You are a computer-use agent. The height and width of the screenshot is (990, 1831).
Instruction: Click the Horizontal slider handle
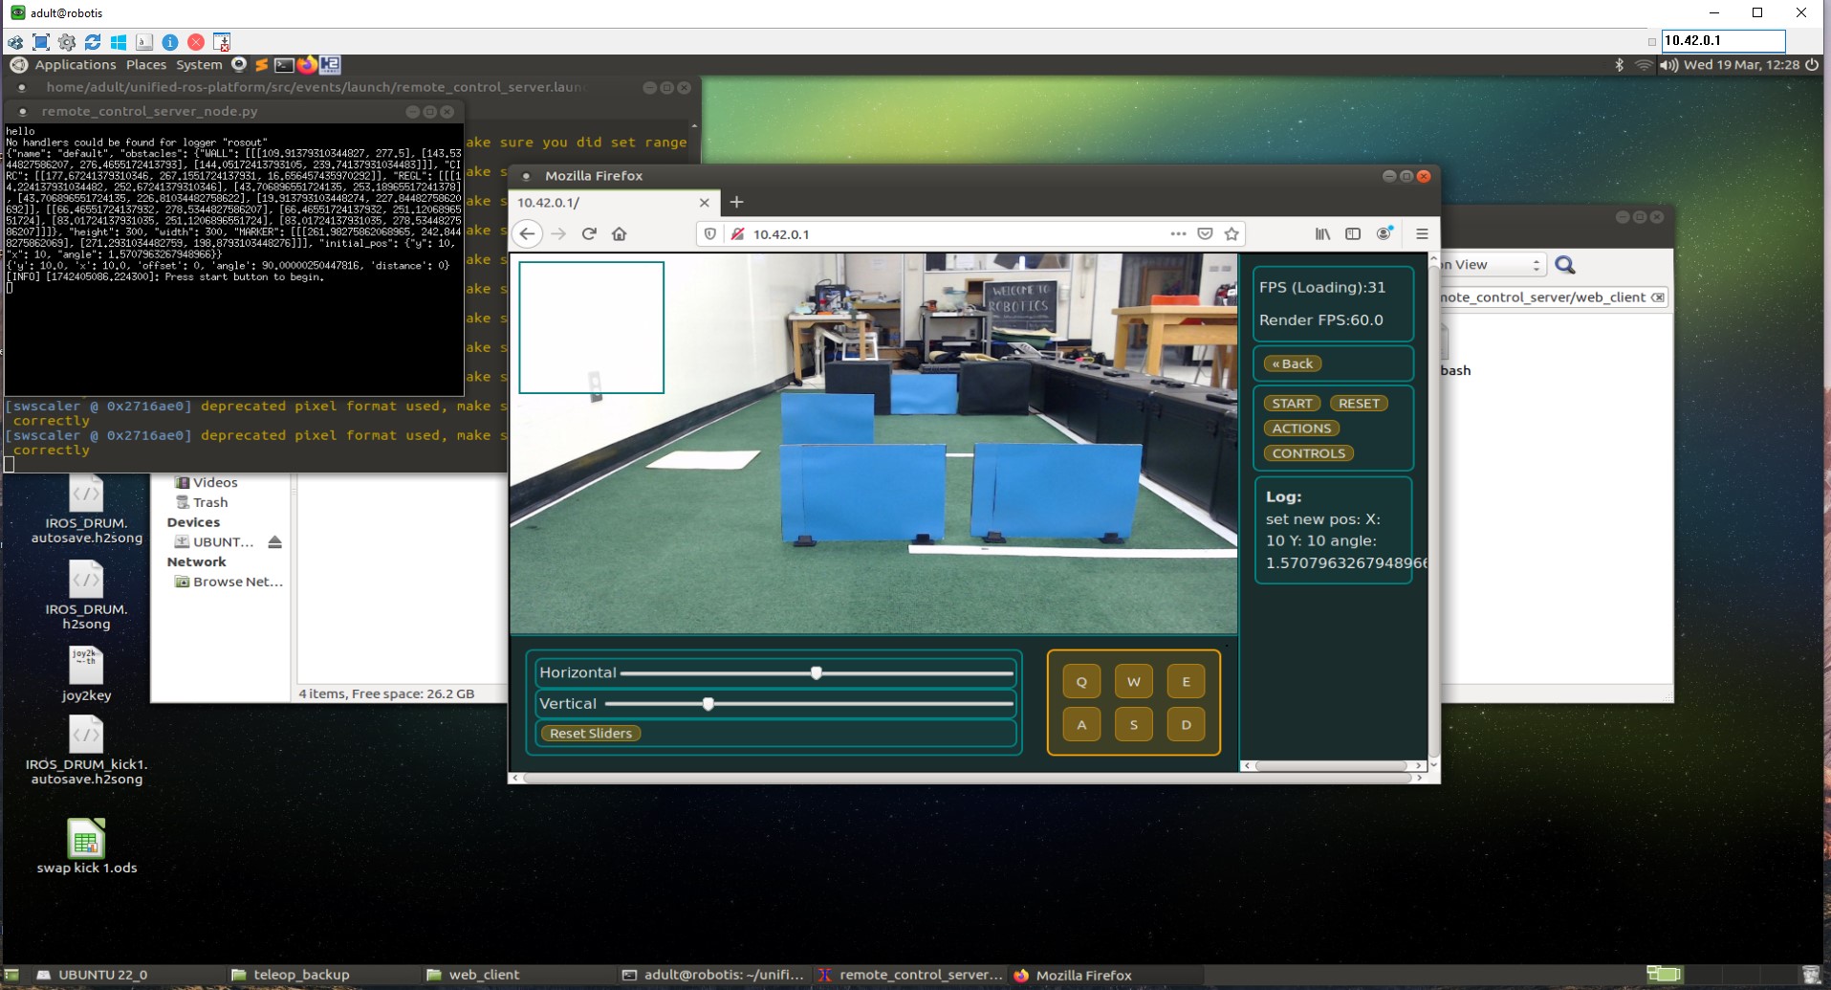click(817, 673)
